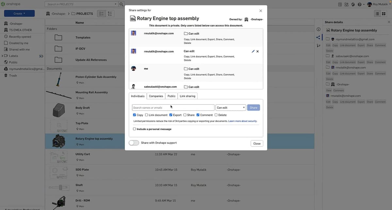Open the IF-DCV folder
This screenshot has height=210, width=392.
point(80,49)
